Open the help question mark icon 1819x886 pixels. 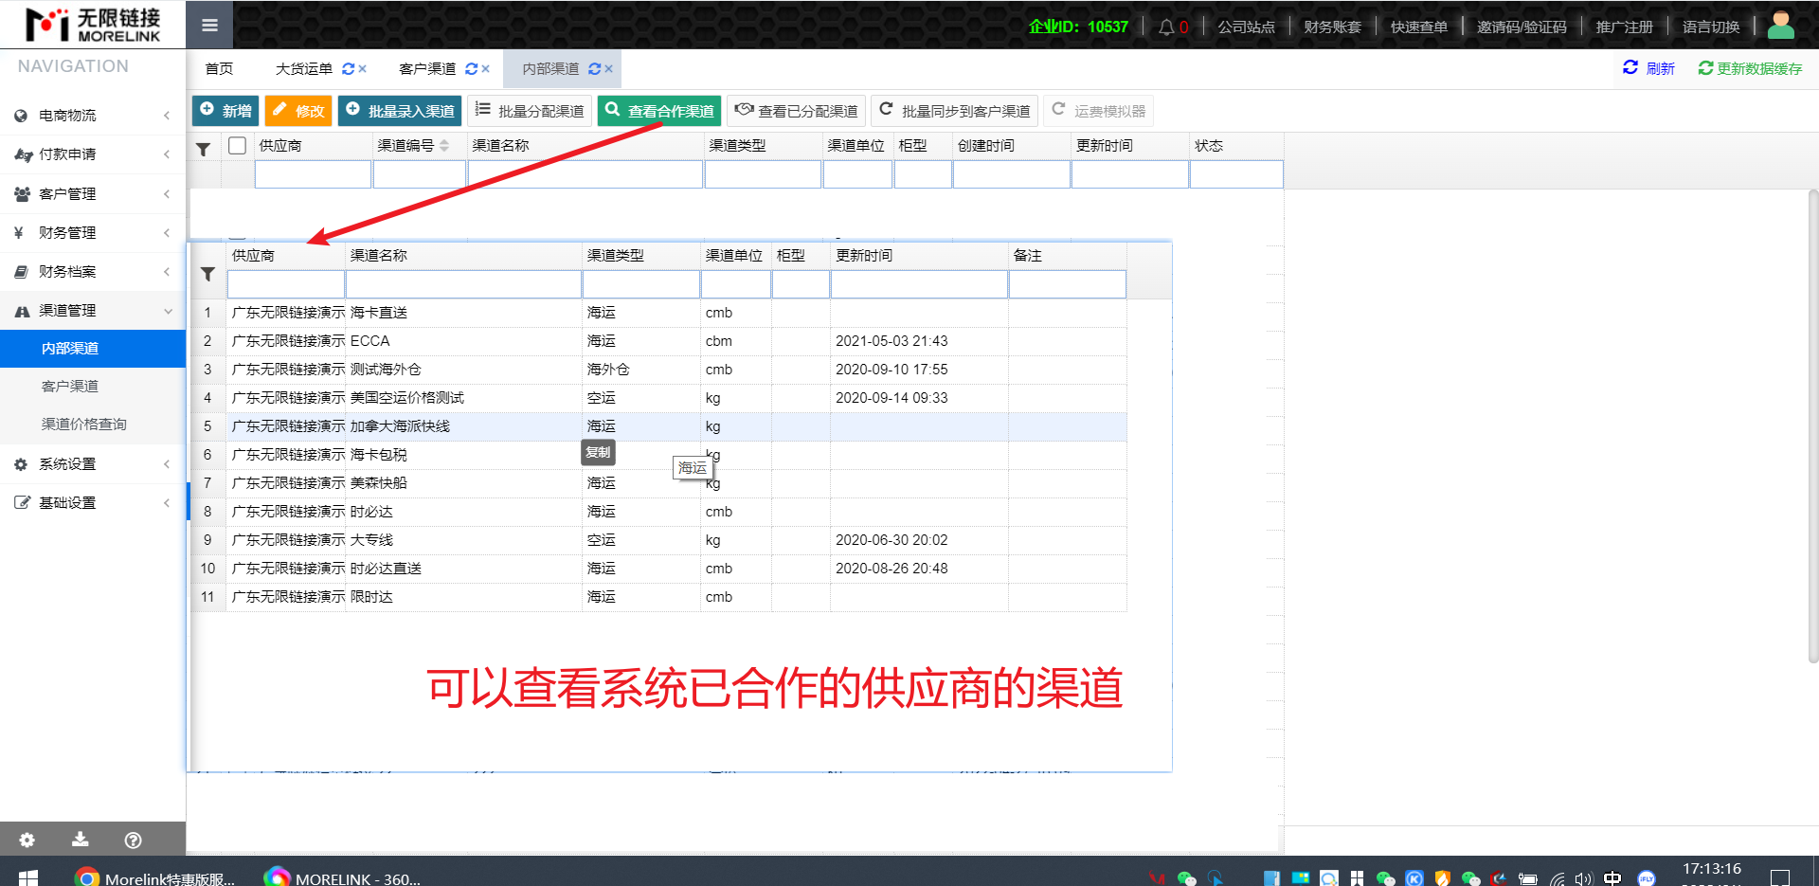point(134,840)
